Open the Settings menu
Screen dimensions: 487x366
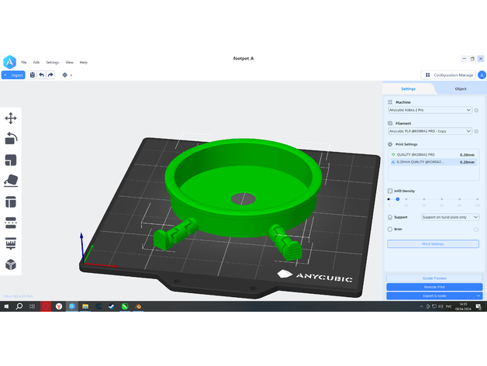pos(52,62)
